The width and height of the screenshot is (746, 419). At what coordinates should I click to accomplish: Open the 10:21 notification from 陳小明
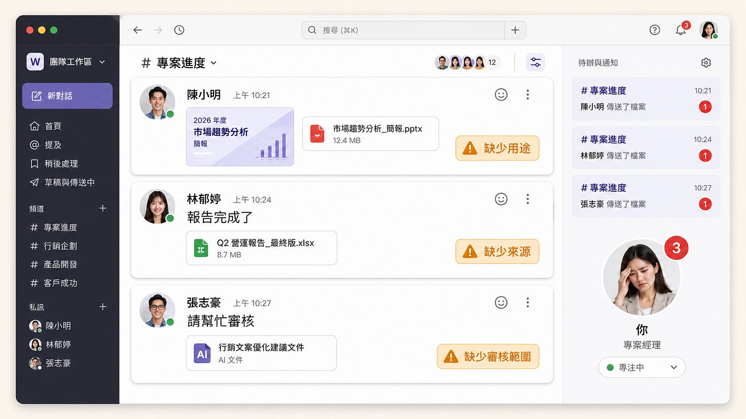646,99
